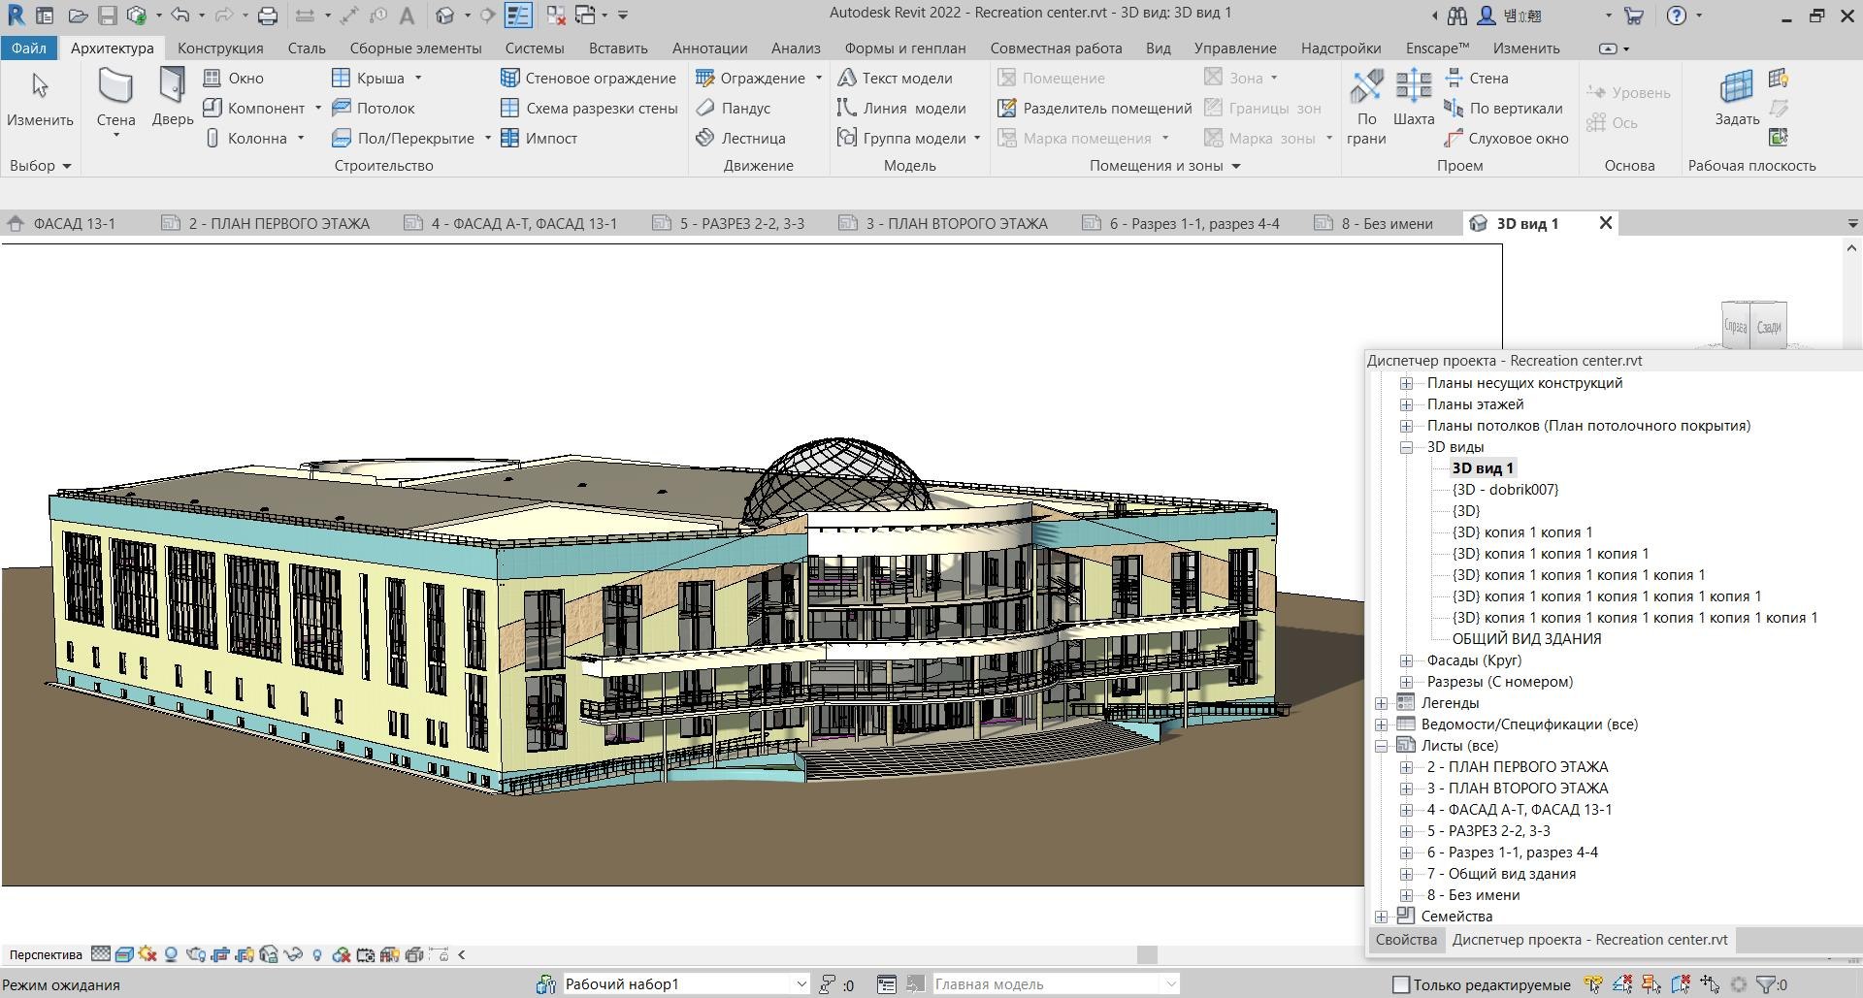Expand the Планы этажей node

tap(1406, 404)
